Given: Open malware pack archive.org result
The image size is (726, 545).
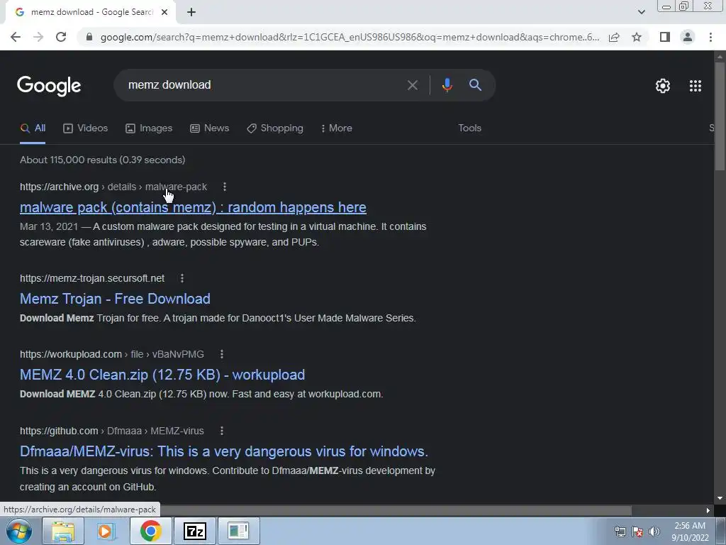Looking at the screenshot, I should [193, 207].
